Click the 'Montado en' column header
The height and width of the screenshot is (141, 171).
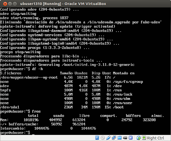tap(124, 73)
